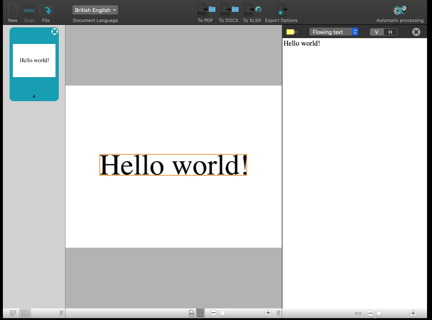Export document using To PDF
Screen dimensions: 432x320
click(206, 10)
